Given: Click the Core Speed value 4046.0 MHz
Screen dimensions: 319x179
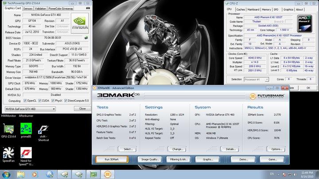Looking at the screenshot, I should click(x=255, y=58).
